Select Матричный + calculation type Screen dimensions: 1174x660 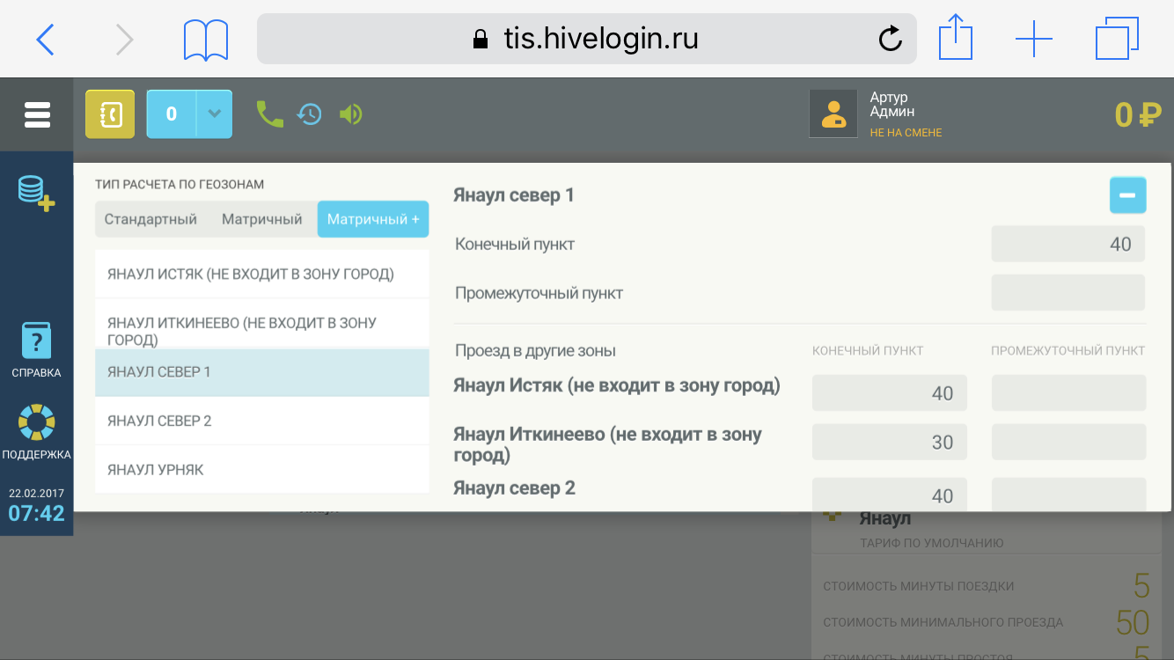coord(373,219)
